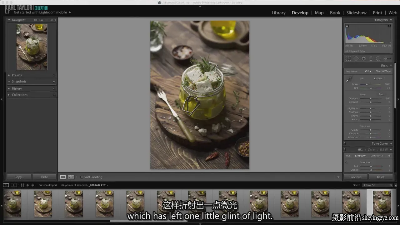
Task: Click the HSL targeted adjustment tool
Action: [347, 162]
